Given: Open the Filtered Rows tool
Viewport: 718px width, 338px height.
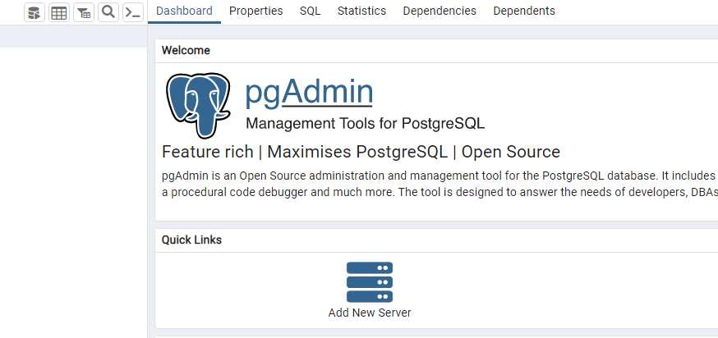Looking at the screenshot, I should point(84,12).
